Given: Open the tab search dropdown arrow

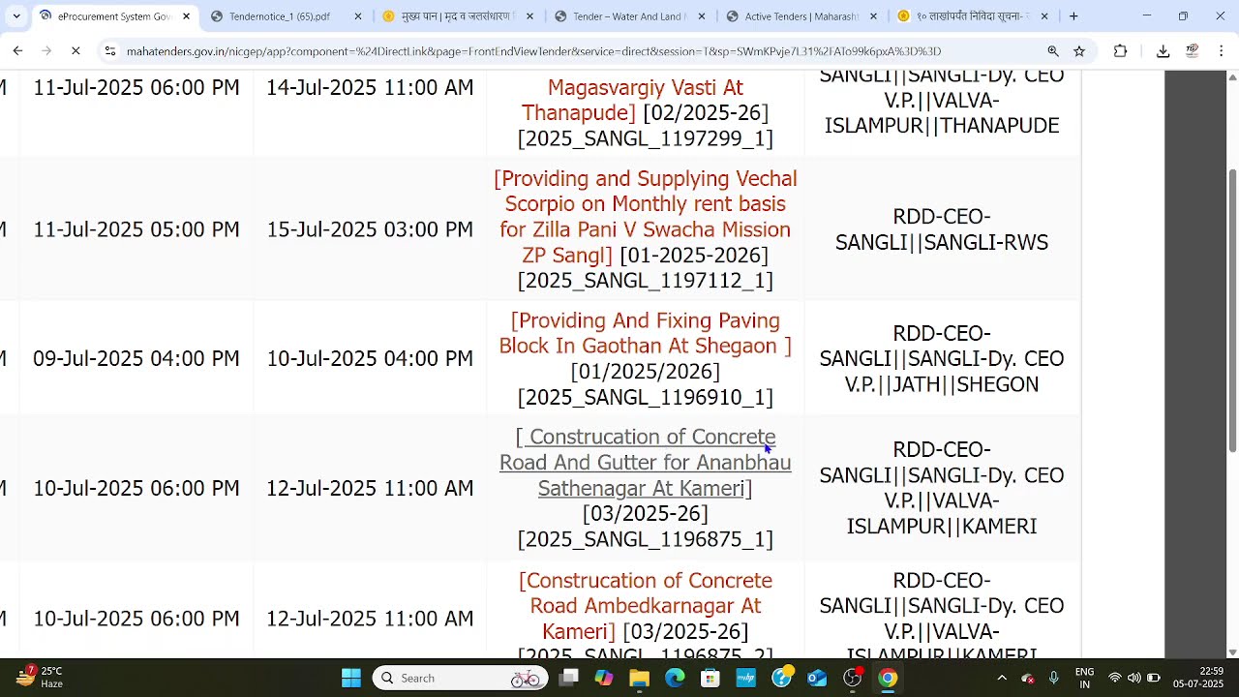Looking at the screenshot, I should click(x=15, y=16).
